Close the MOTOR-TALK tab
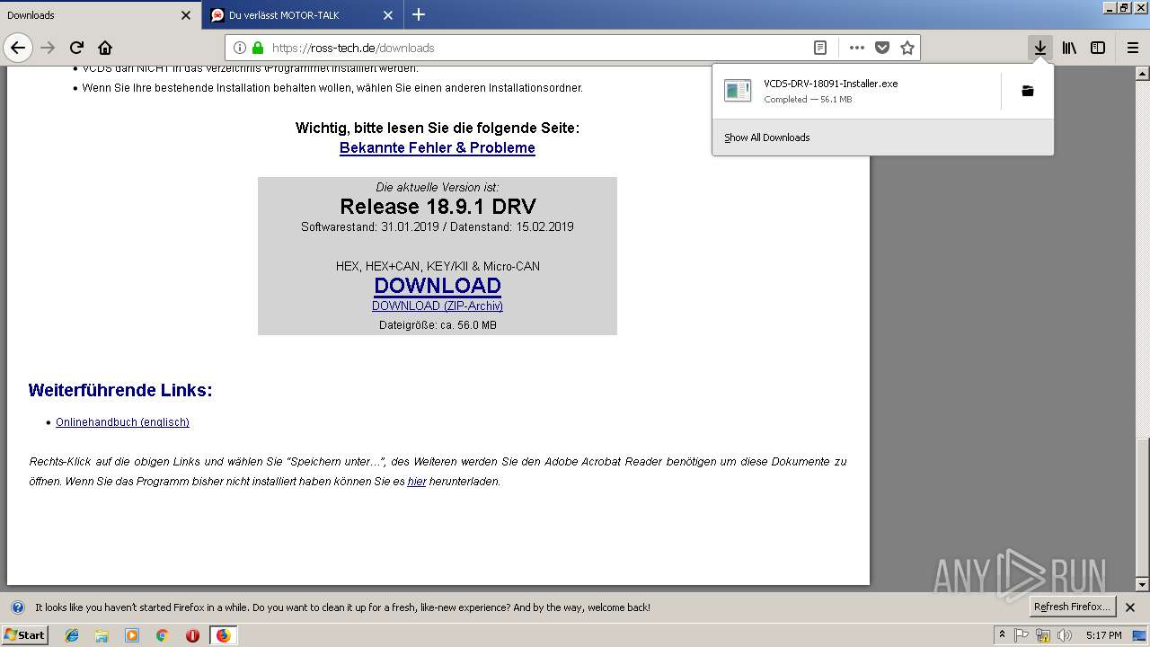Screen dimensions: 1150x647 (388, 15)
